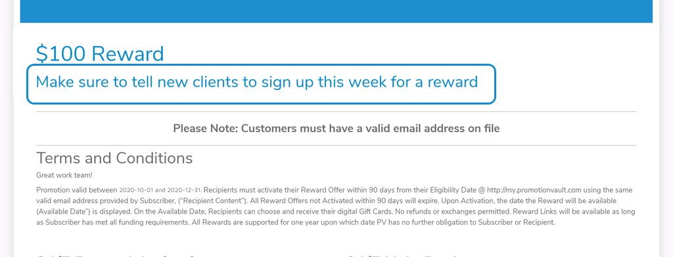
Task: Click the $100 Reward heading
Action: pyautogui.click(x=100, y=54)
